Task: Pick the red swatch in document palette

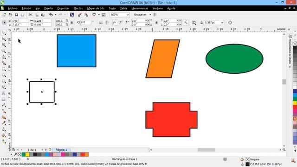Action: click(83, 154)
